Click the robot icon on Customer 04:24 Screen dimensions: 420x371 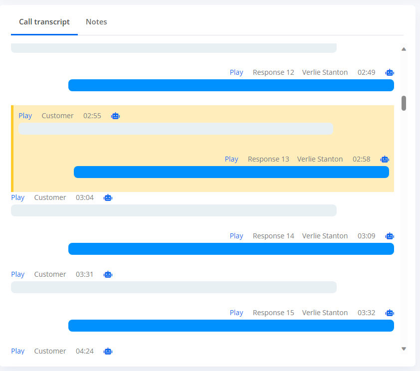tap(108, 351)
